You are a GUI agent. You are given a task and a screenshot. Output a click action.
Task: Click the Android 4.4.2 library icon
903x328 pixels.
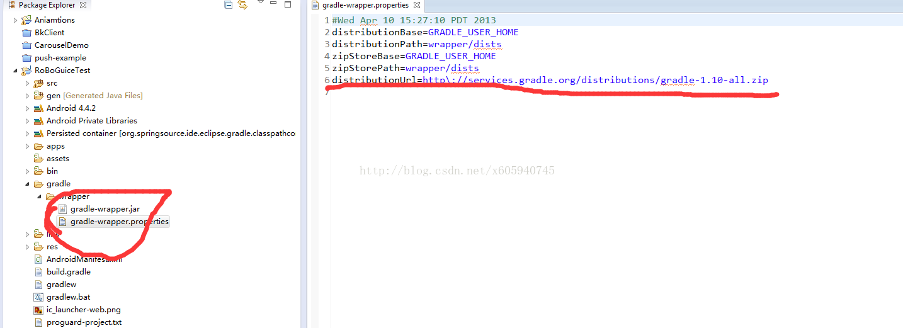click(x=38, y=108)
